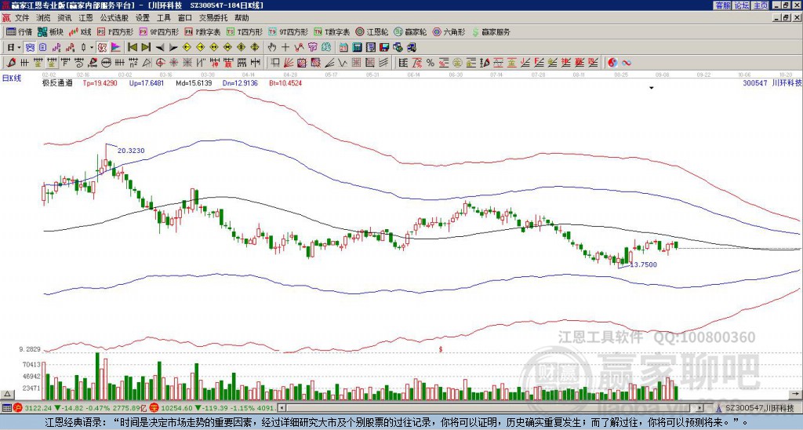This screenshot has width=803, height=430.
Task: Click the 论坛 link in the title bar
Action: tap(741, 5)
